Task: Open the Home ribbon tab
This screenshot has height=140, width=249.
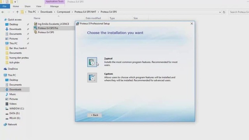Action: point(16,6)
